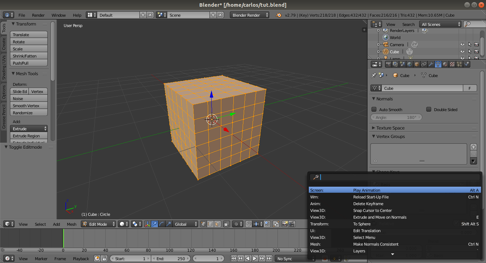486x263 pixels.
Task: Click the Shrink/Fatten button
Action: tap(29, 56)
